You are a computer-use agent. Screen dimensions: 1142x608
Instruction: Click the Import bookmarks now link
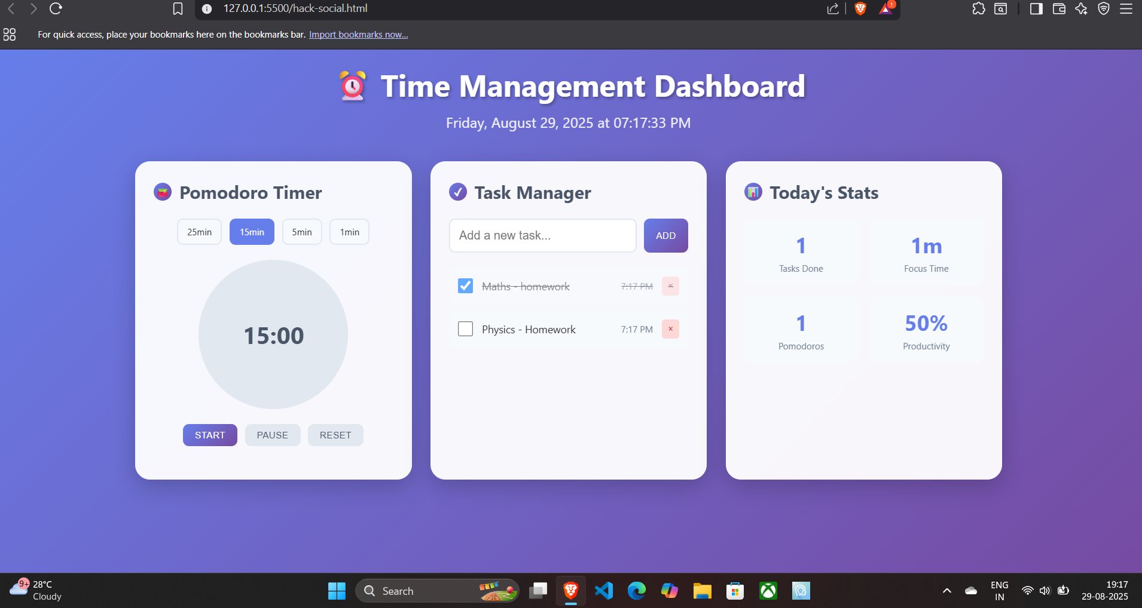click(x=358, y=34)
